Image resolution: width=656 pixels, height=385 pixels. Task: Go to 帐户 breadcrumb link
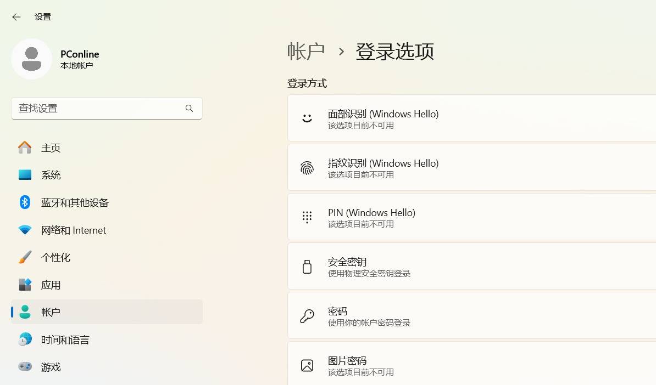click(x=306, y=52)
